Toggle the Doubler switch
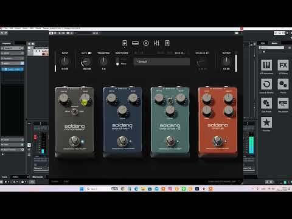 (x=207, y=53)
